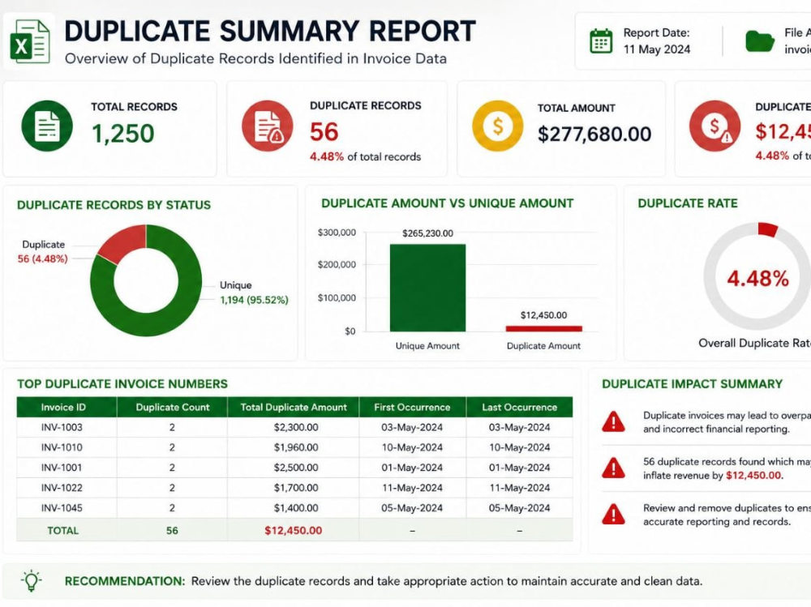The height and width of the screenshot is (607, 811).
Task: Click the 1,250 total records value
Action: point(123,134)
